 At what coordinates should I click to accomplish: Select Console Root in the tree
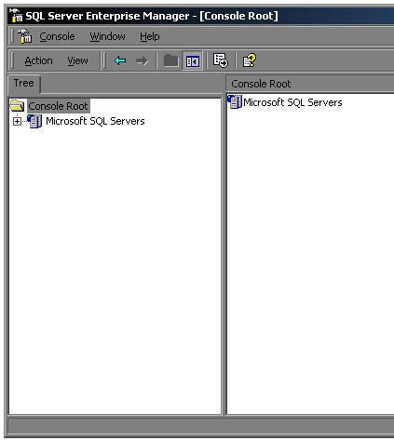tap(59, 106)
